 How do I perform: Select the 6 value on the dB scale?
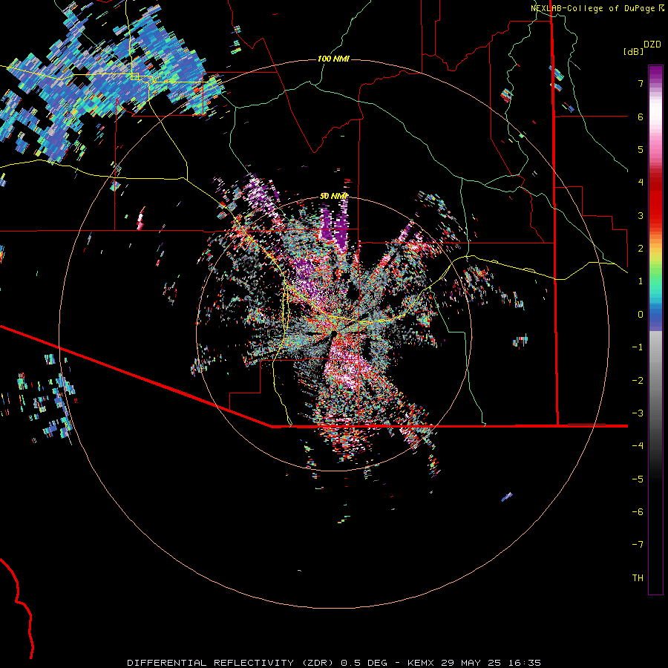click(x=641, y=117)
